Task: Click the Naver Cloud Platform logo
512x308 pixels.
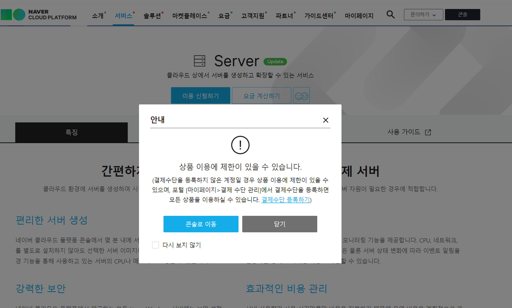Action: coord(39,14)
